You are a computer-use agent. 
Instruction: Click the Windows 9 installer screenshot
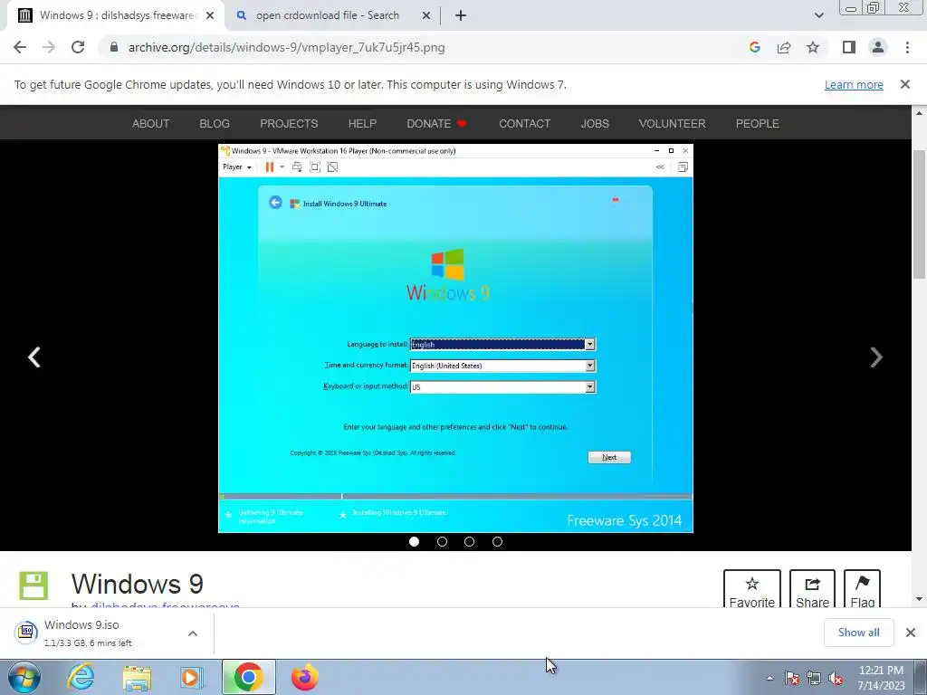[x=455, y=338]
